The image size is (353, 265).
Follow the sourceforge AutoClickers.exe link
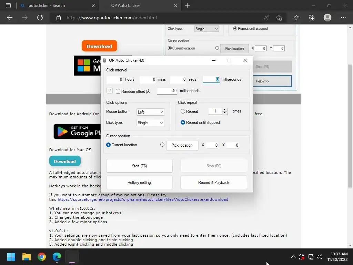point(143,199)
